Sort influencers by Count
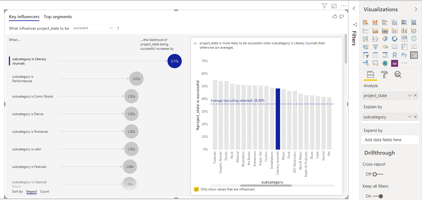The height and width of the screenshot is (200, 422). [44, 191]
